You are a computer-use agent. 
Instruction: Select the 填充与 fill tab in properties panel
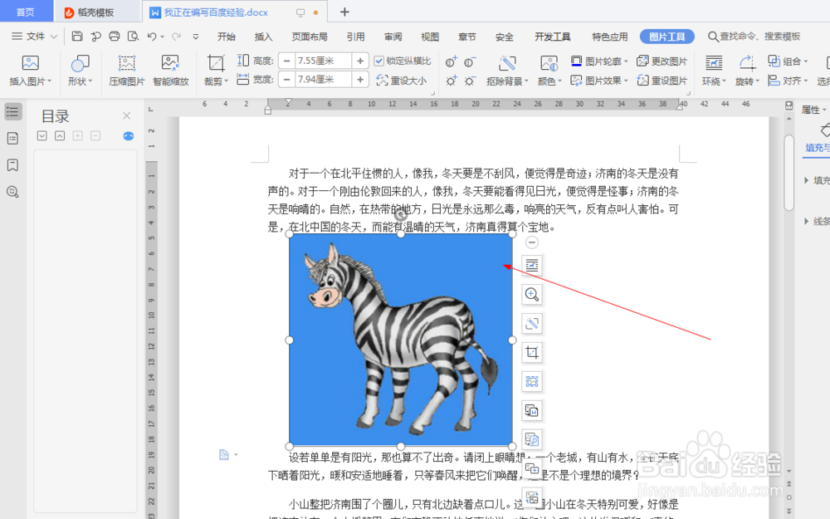(x=817, y=148)
